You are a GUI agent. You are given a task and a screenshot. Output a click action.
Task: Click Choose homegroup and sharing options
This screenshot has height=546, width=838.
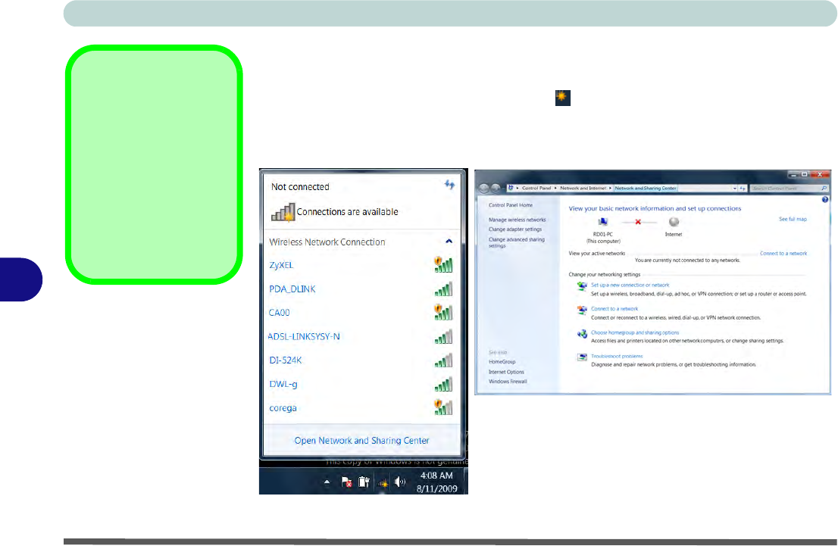[634, 332]
